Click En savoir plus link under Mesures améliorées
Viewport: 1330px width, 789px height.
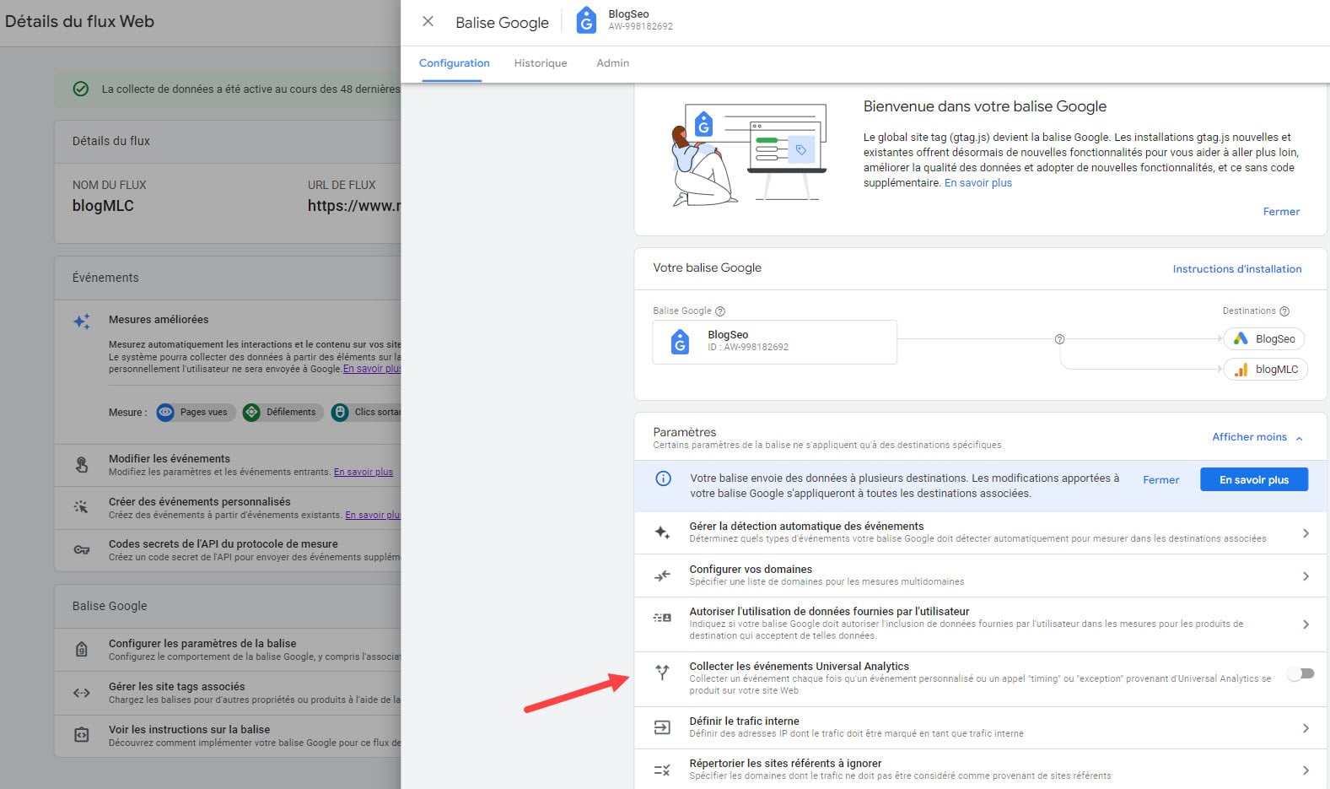pyautogui.click(x=372, y=369)
